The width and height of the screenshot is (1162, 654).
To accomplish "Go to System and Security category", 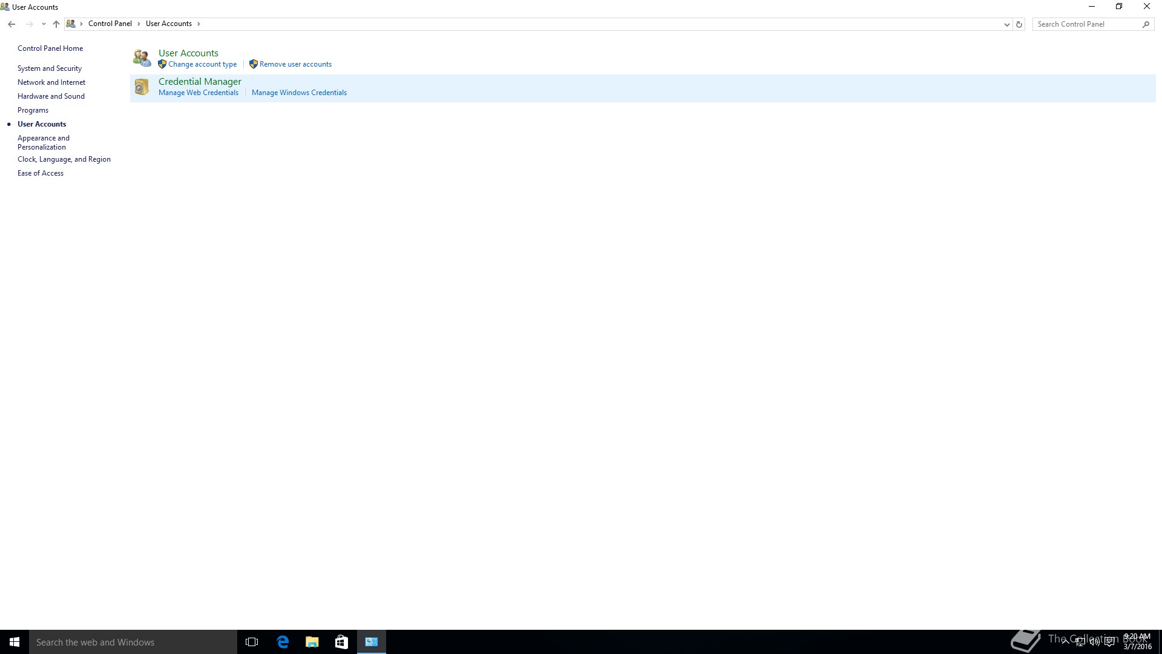I will click(50, 68).
